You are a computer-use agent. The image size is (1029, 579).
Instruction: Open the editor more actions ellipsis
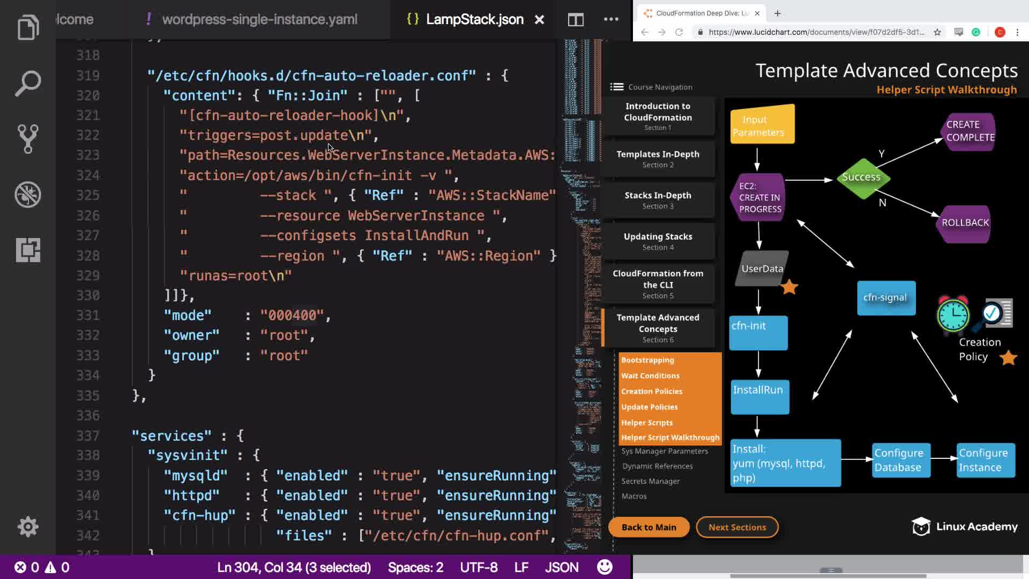pos(611,19)
